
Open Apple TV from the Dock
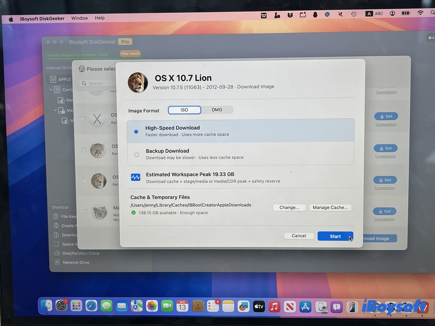click(x=259, y=307)
